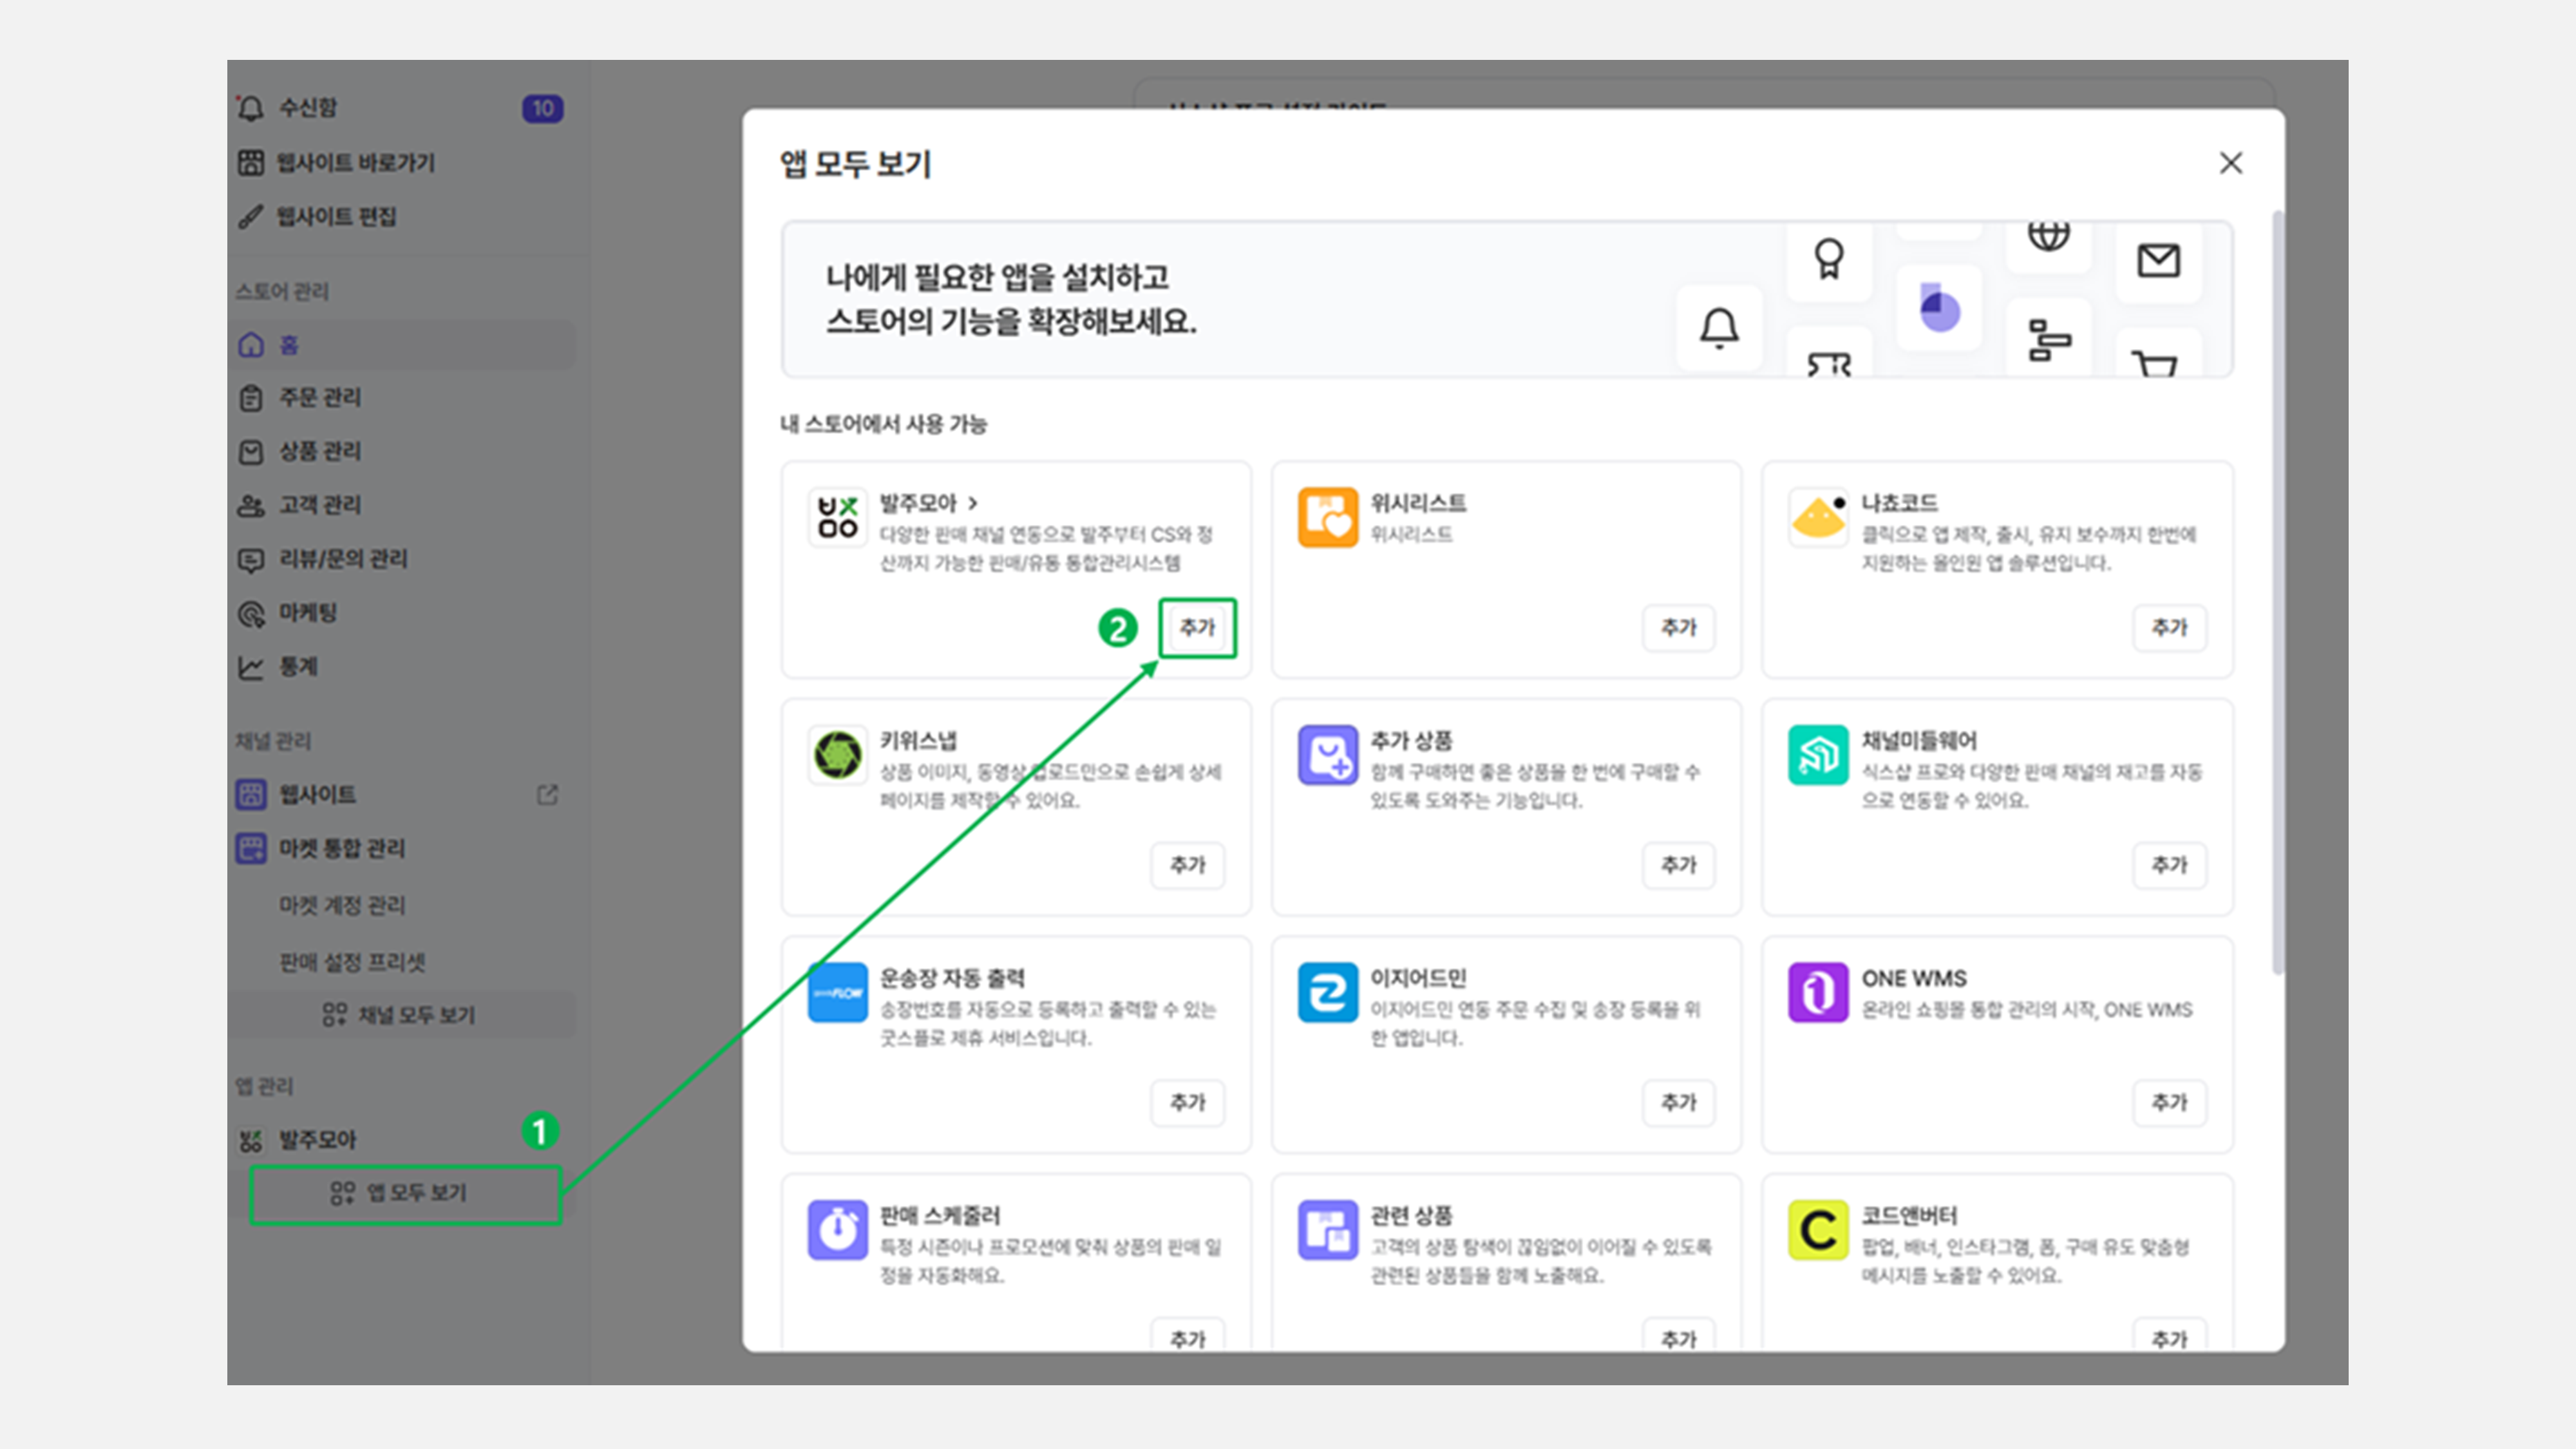
Task: Click the 판매 스케줄러 app icon
Action: pos(837,1229)
